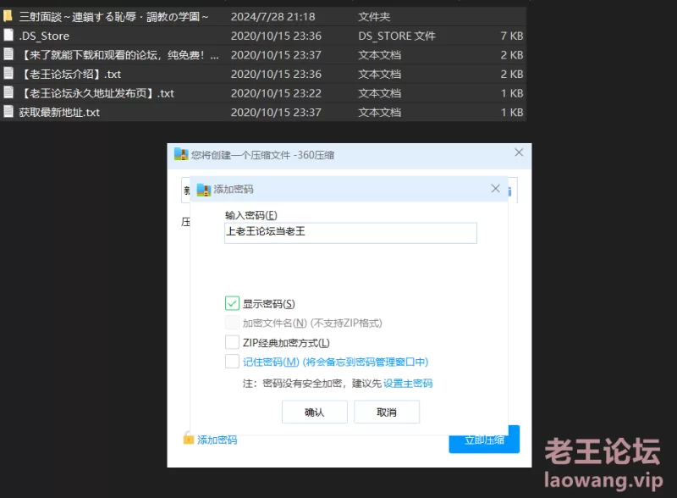Screen dimensions: 677x498
Task: Select the 【老王论坛介绍】.txt file name
Action: pyautogui.click(x=70, y=75)
